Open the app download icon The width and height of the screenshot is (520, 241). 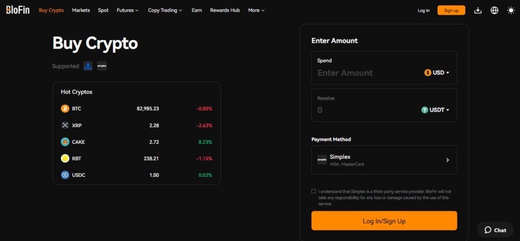tap(478, 10)
